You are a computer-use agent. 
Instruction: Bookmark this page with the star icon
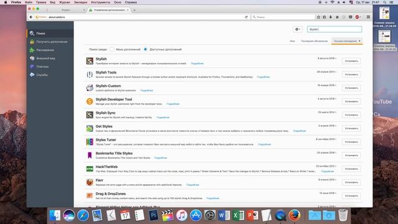click(x=318, y=17)
